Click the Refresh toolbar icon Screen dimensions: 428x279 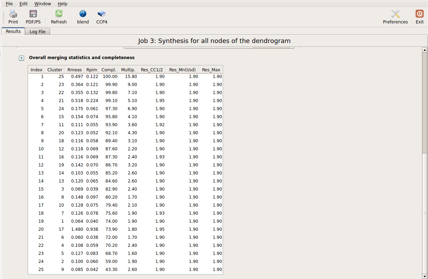point(59,17)
